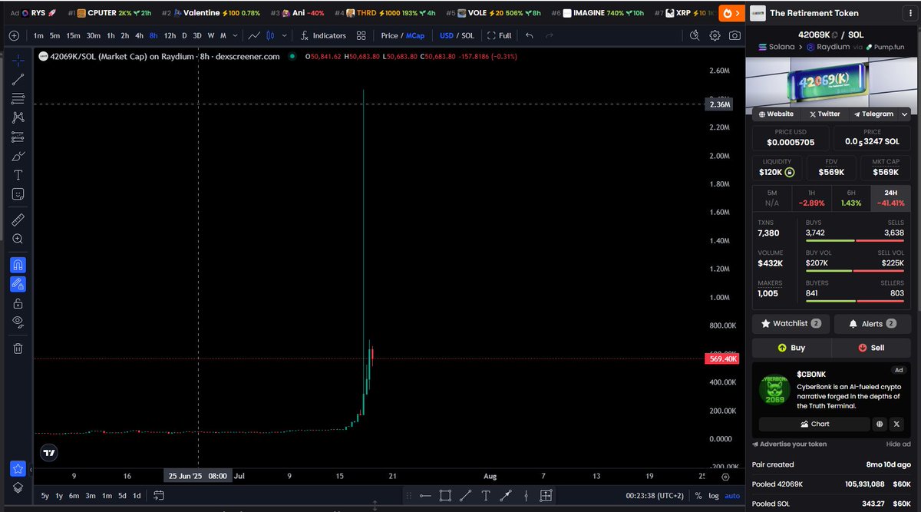Screen dimensions: 921x512
Task: Select the 15m timeframe
Action: point(73,35)
